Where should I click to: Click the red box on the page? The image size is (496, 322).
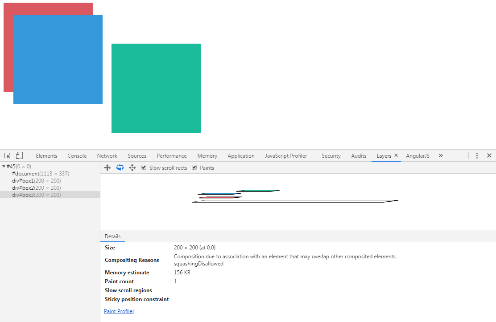pos(8,47)
